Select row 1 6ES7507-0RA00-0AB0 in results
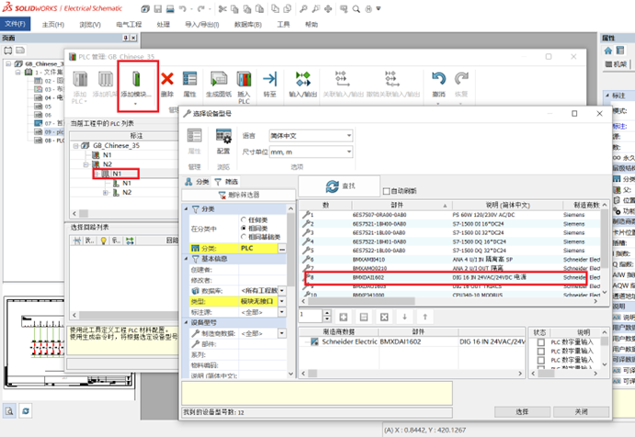The image size is (635, 437). pos(450,215)
